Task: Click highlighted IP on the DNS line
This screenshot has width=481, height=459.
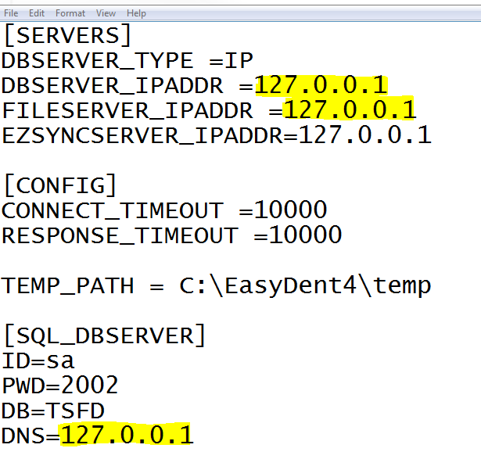Action: pyautogui.click(x=127, y=435)
